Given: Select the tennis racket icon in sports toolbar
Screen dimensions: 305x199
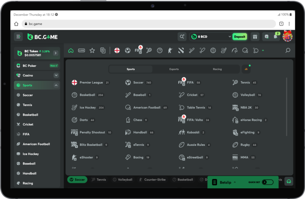Looking at the screenshot, I should 149,51.
